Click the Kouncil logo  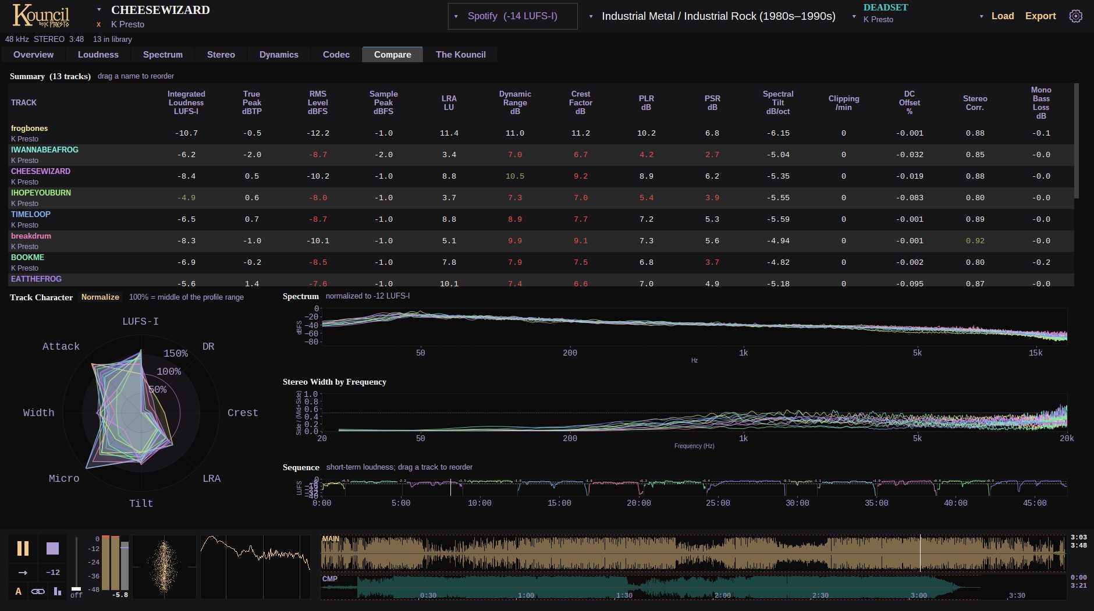pyautogui.click(x=41, y=16)
